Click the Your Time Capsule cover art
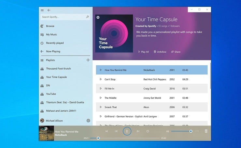The image size is (241, 148). pyautogui.click(x=114, y=33)
